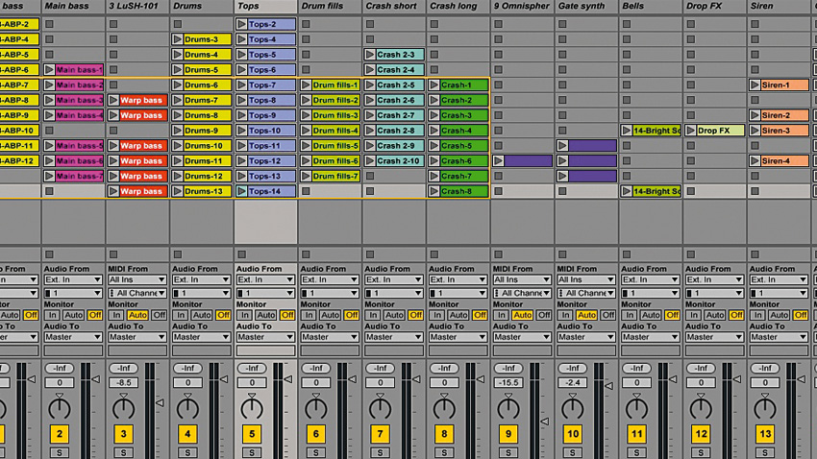Viewport: 817px width, 459px height.
Task: Launch the Crash 2-6 clip play button
Action: click(370, 100)
